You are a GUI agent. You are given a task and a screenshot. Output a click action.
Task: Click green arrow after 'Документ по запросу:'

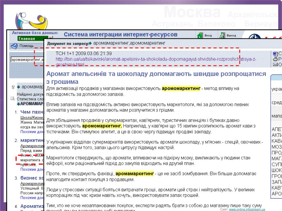(90, 43)
